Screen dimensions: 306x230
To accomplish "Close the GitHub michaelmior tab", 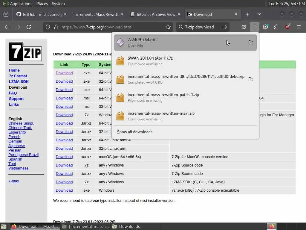I will [65, 14].
